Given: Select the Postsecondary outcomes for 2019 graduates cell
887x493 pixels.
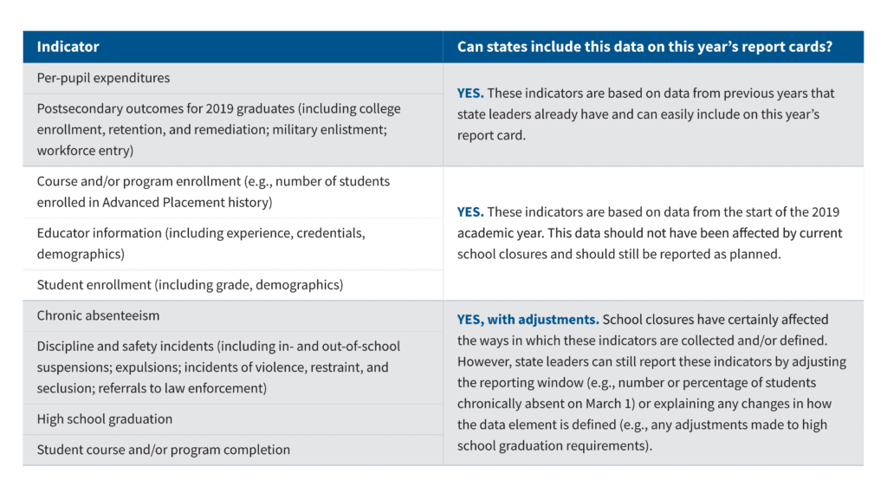Looking at the screenshot, I should 218,129.
